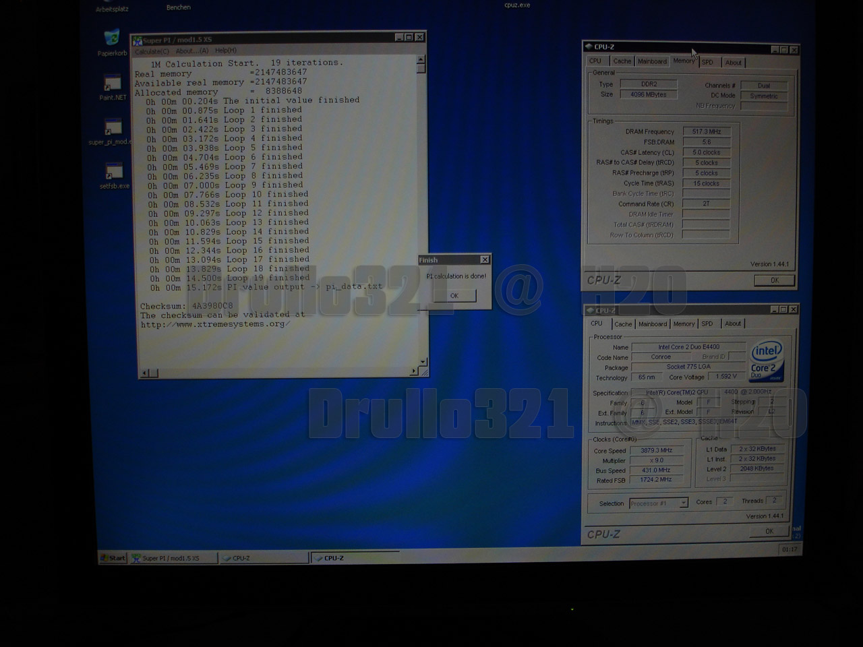Click the FSB:DRAM ratio value 5:6
Image resolution: width=863 pixels, height=647 pixels.
(x=706, y=142)
